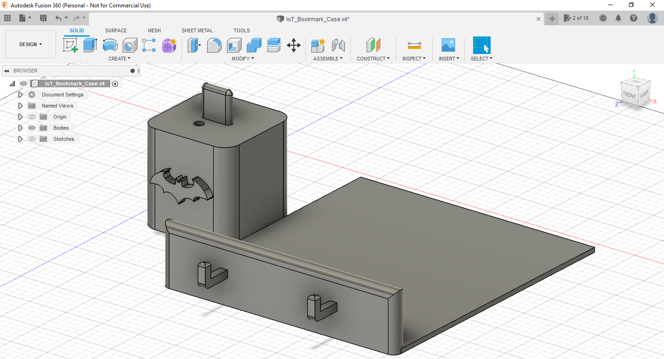Open the CREATE dropdown menu
The width and height of the screenshot is (664, 359).
(x=119, y=58)
